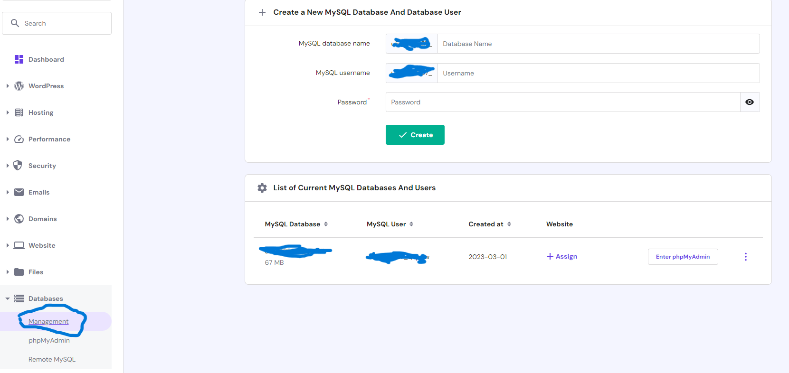Click the Database Name input field

[599, 44]
